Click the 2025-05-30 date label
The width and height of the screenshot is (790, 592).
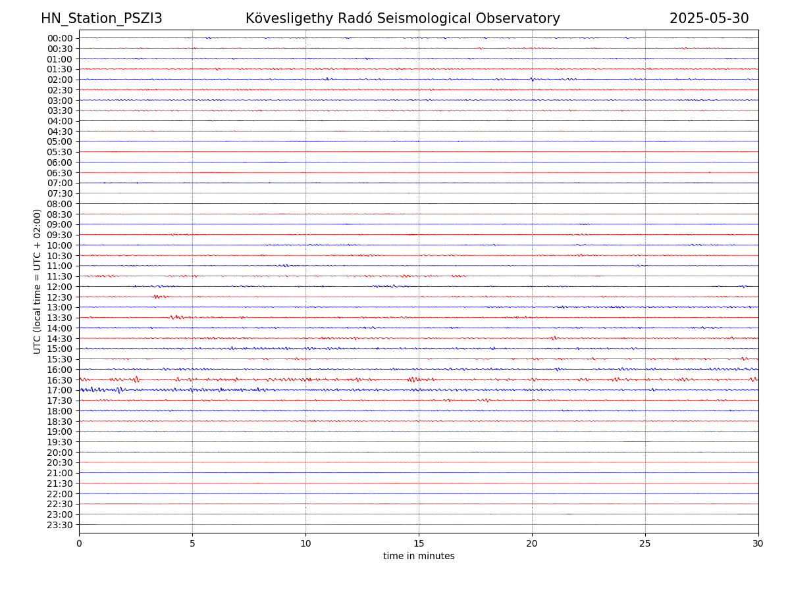coord(709,18)
